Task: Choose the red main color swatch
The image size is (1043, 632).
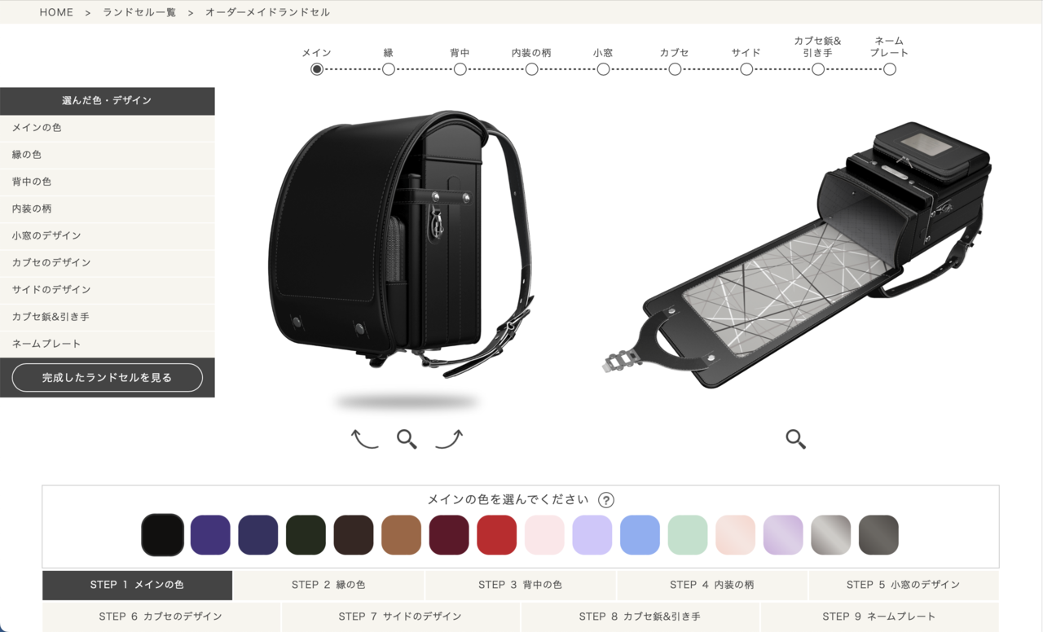Action: (497, 535)
